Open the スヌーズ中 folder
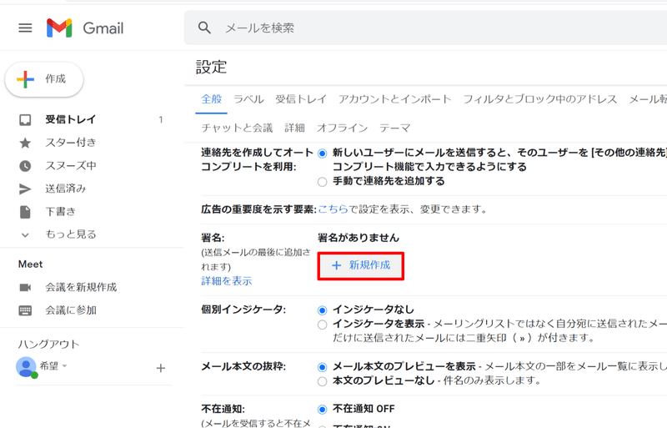Screen dimensions: 667x428 71,166
